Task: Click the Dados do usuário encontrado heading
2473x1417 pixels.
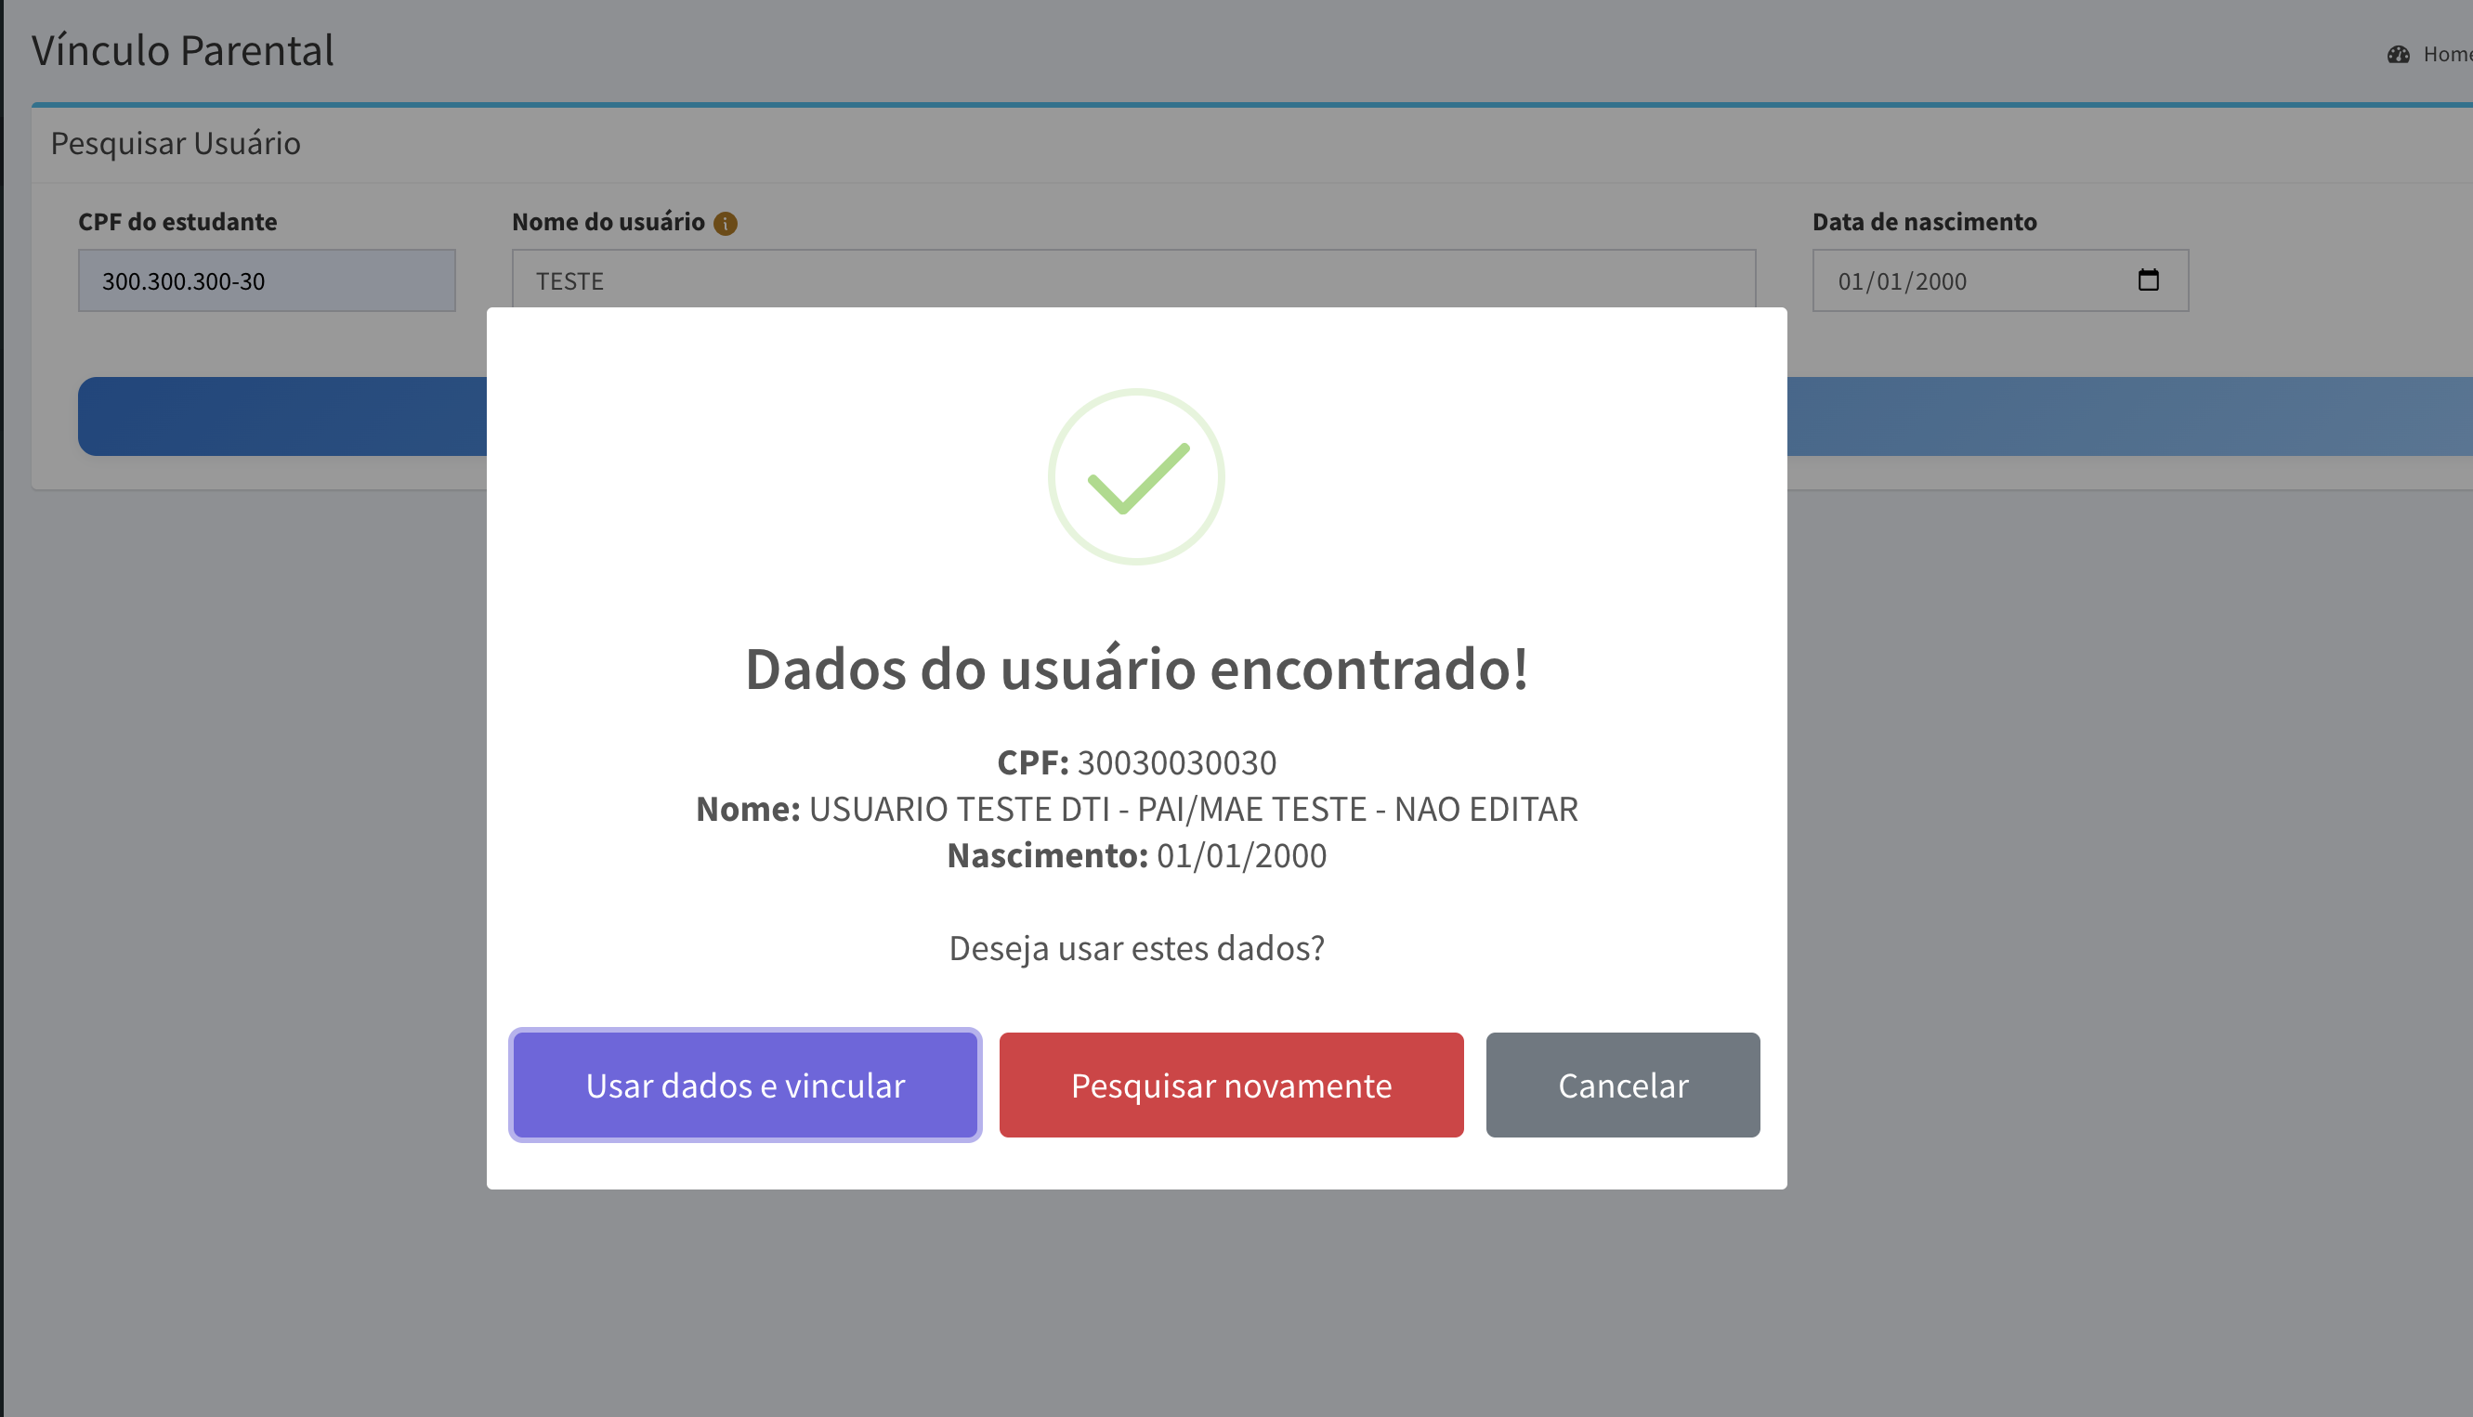Action: click(x=1136, y=669)
